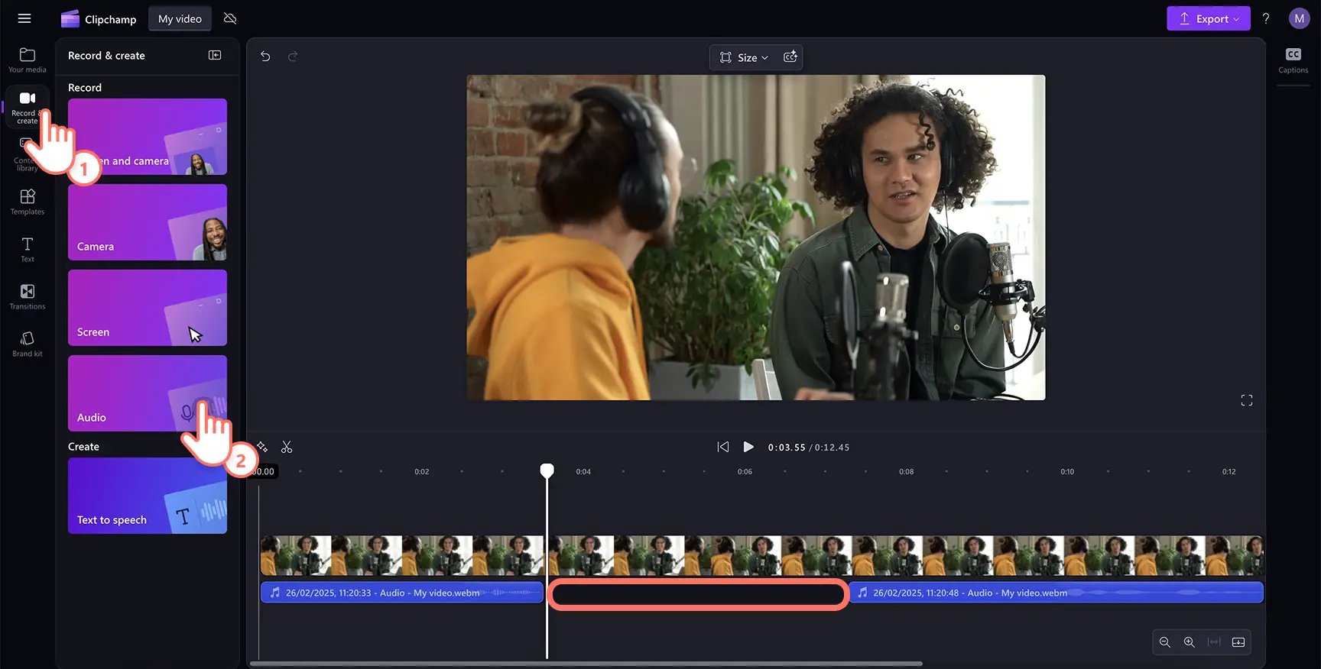Zoom in on the timeline
The height and width of the screenshot is (669, 1321).
[x=1190, y=642]
